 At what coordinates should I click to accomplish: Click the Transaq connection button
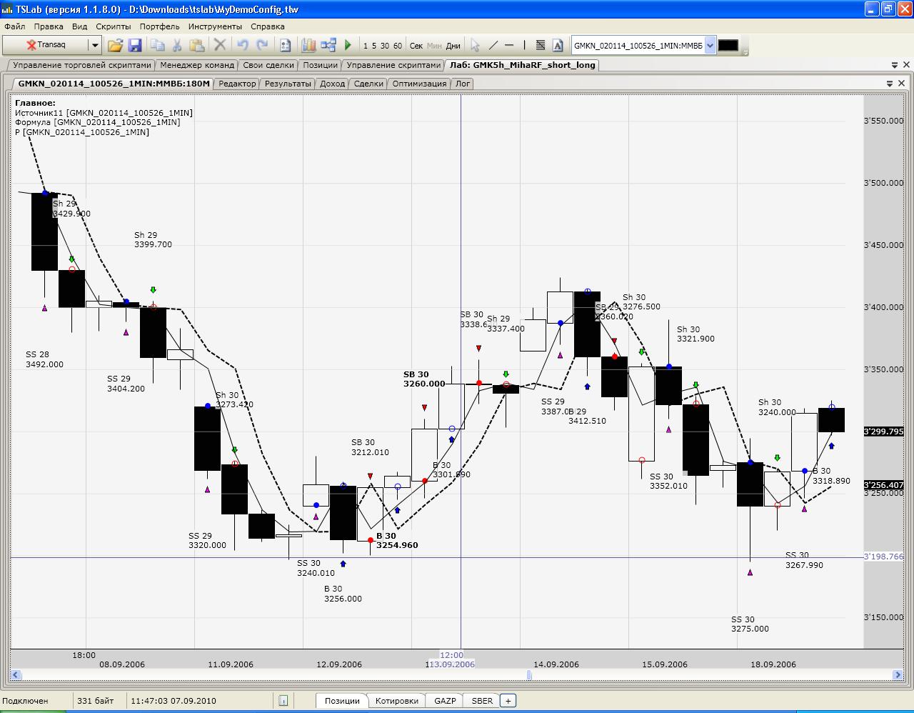[x=46, y=45]
